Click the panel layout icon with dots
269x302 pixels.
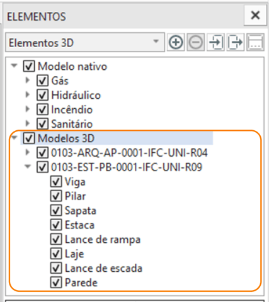point(255,42)
